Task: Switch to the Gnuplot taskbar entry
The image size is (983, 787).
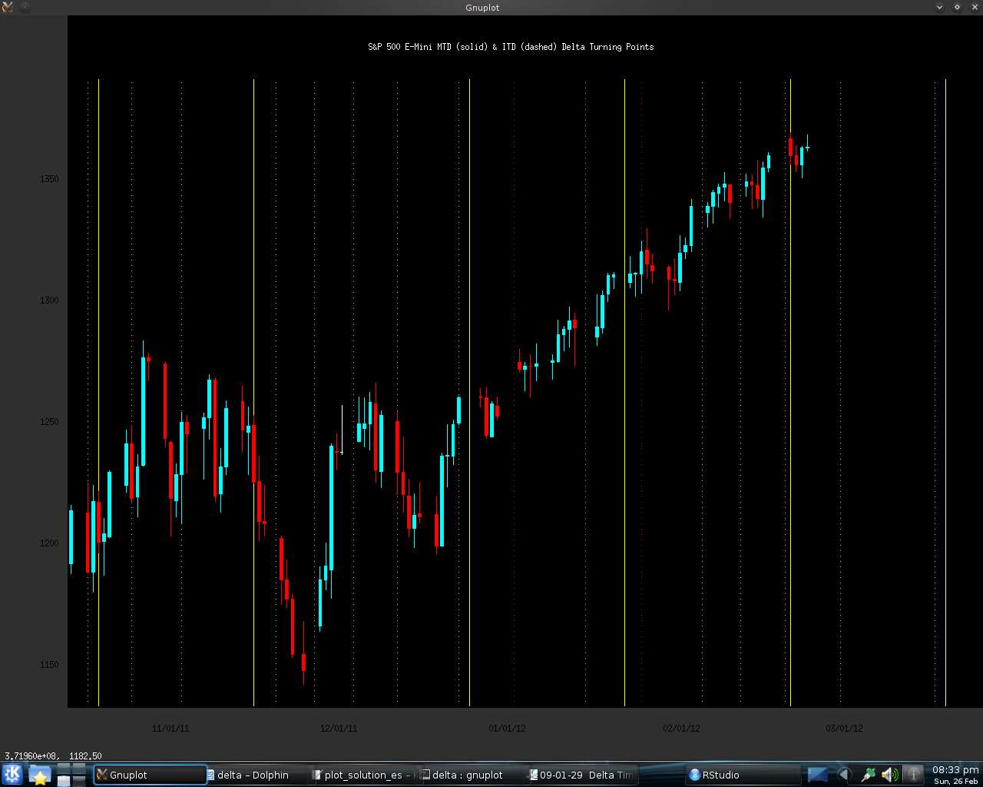Action: tap(150, 775)
